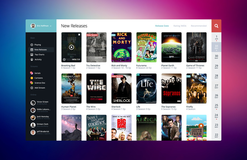Open the Sherlock poster
Screen dimensions: 247x160
[x=121, y=89]
